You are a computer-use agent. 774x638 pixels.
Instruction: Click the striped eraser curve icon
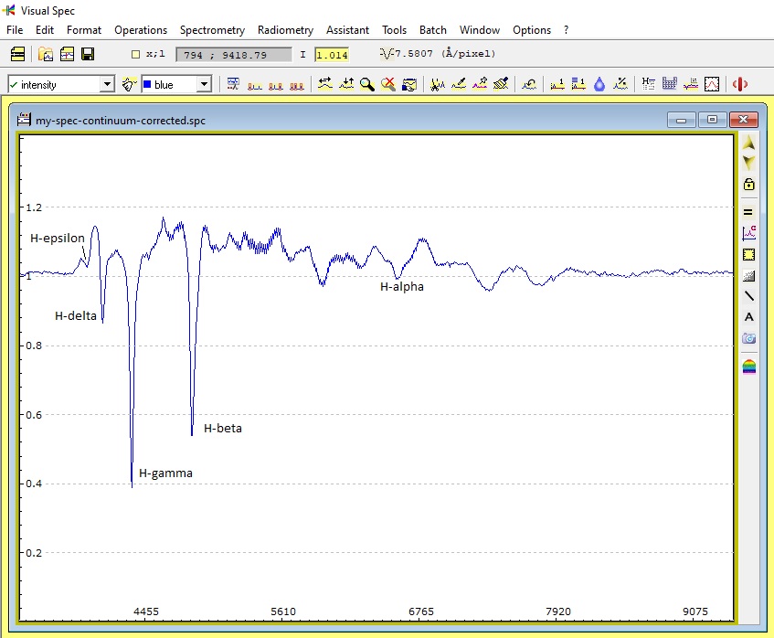click(x=501, y=84)
